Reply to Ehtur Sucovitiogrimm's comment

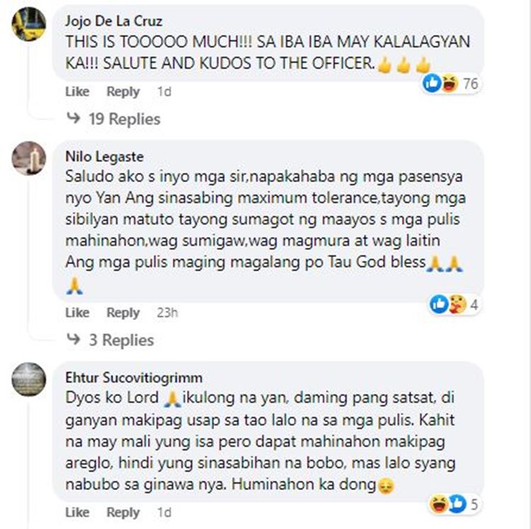pyautogui.click(x=123, y=513)
